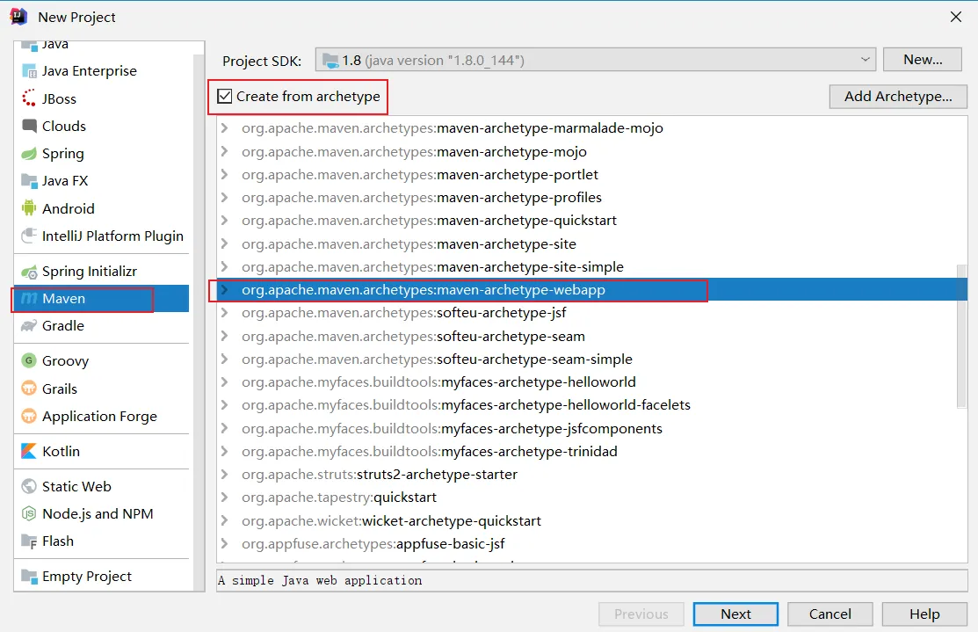Click the JBoss icon in sidebar
The width and height of the screenshot is (978, 632).
(x=29, y=98)
